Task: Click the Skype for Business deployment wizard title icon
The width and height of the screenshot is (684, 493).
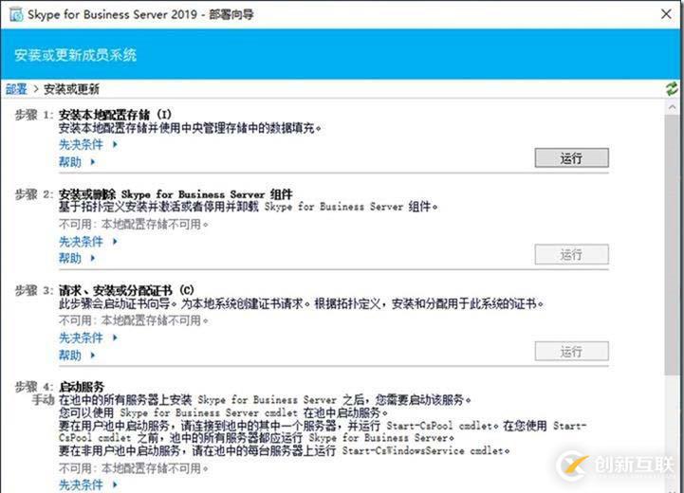Action: click(x=16, y=15)
